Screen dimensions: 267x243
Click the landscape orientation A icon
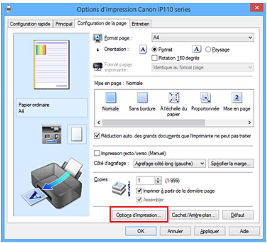point(197,49)
